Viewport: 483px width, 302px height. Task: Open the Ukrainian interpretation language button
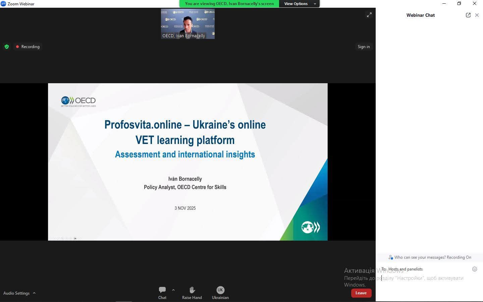(x=220, y=290)
